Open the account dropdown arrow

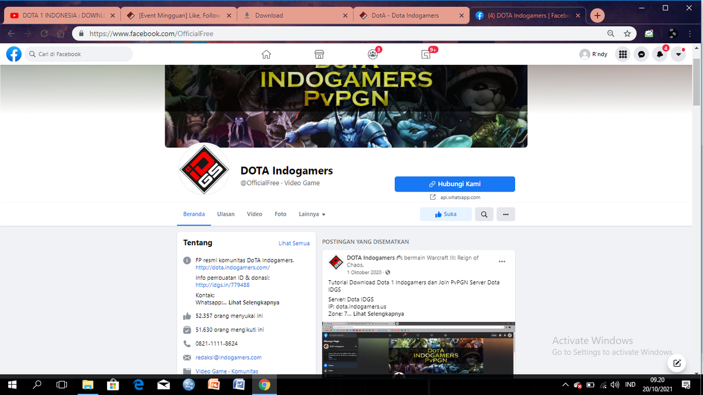point(678,54)
